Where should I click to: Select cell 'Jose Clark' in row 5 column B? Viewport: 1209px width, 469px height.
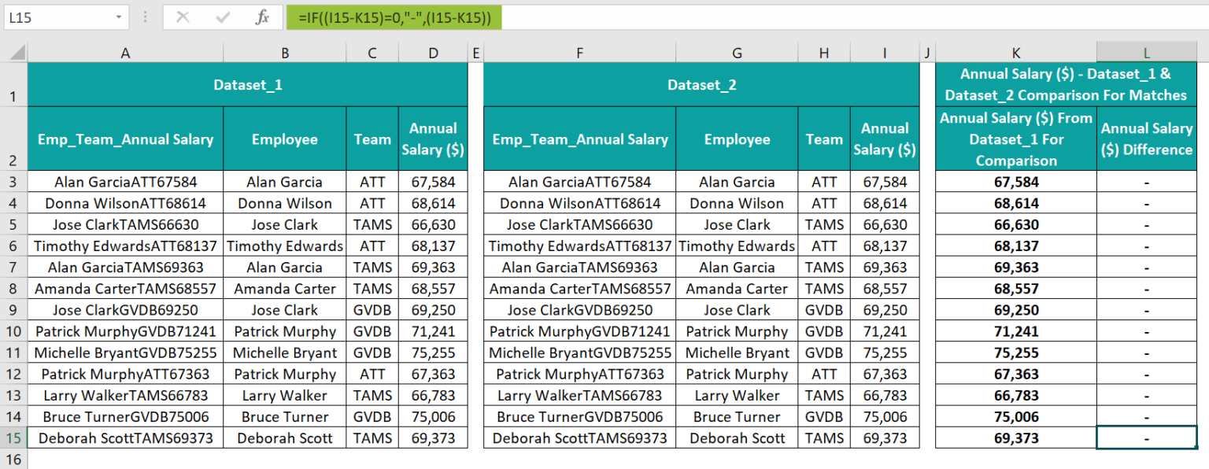pos(284,224)
